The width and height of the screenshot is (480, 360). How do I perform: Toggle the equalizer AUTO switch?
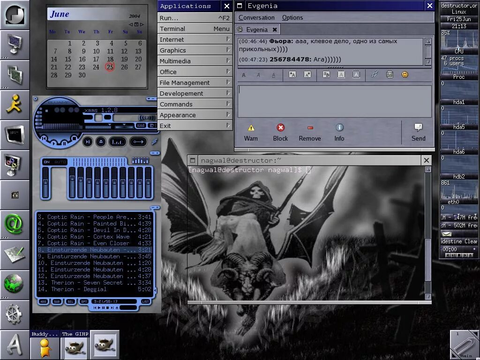pos(60,162)
